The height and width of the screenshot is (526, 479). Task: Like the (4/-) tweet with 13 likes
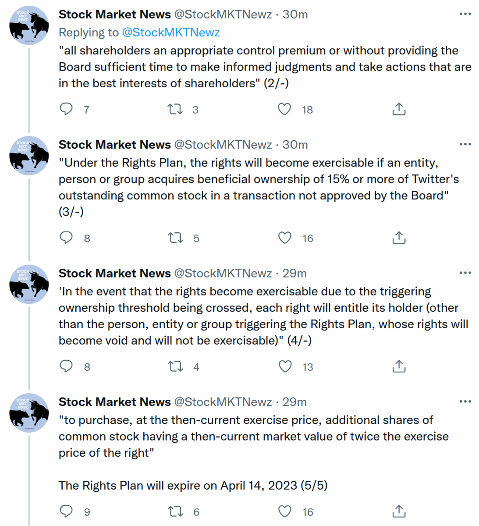(x=285, y=366)
